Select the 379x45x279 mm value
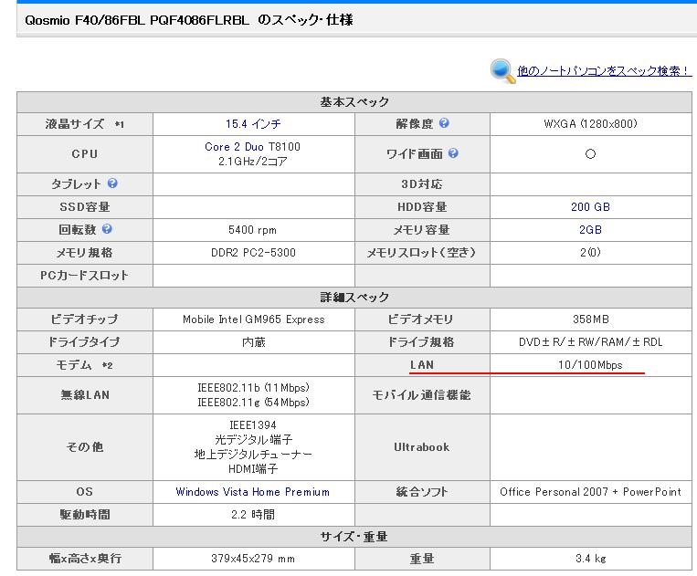Image resolution: width=697 pixels, height=576 pixels. click(x=253, y=559)
